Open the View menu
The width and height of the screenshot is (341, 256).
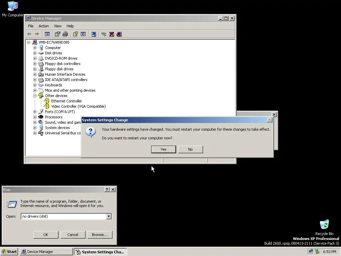coord(58,26)
